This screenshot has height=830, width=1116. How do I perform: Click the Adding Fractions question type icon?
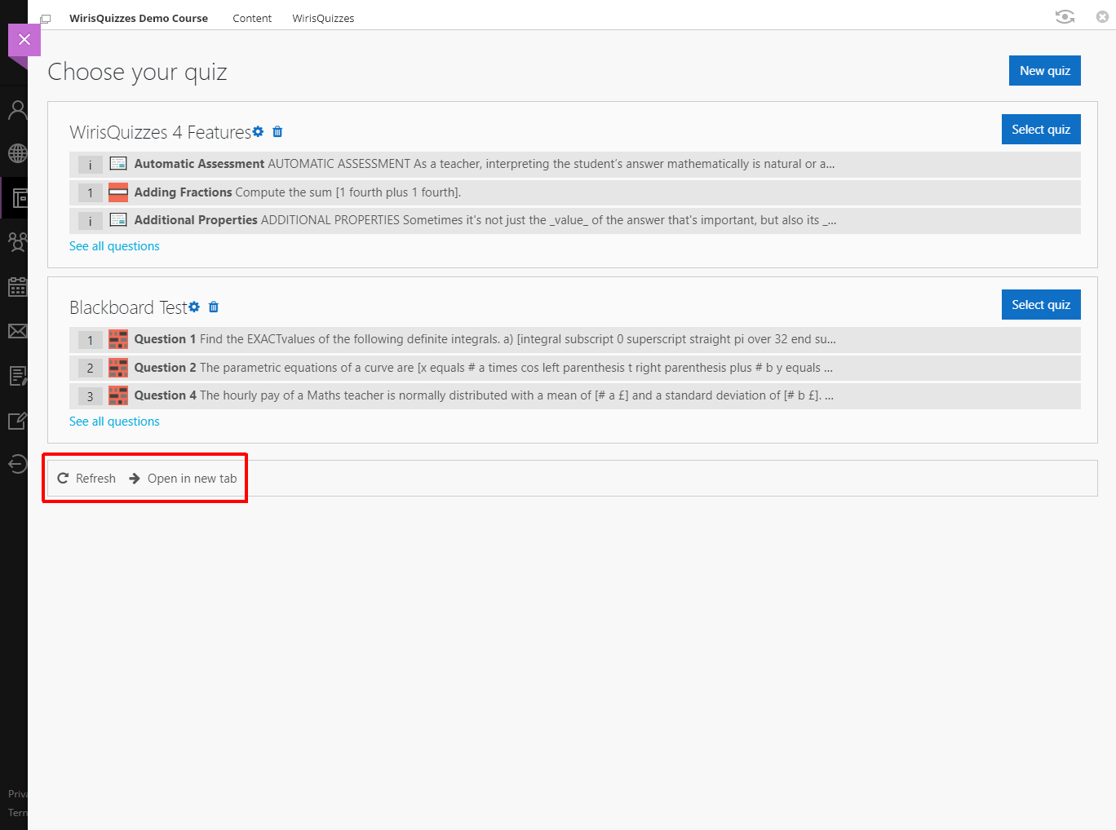(x=118, y=192)
